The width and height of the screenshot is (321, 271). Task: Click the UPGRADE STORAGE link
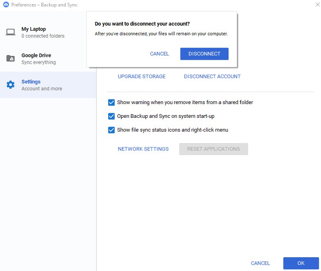click(x=142, y=76)
